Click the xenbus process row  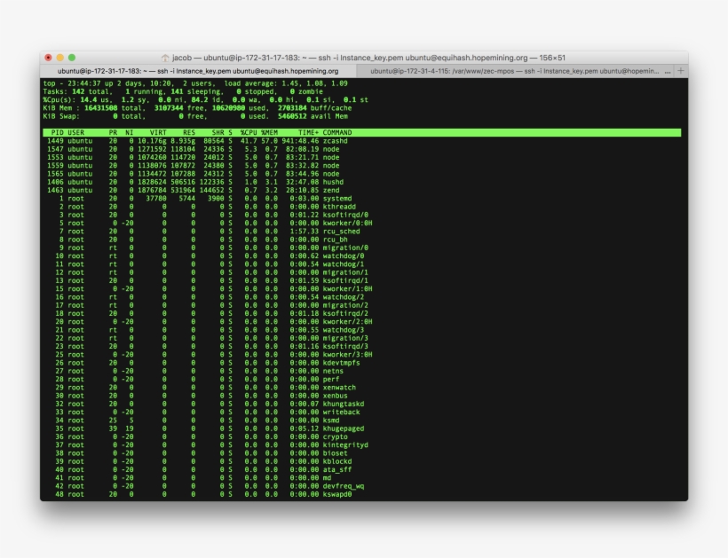(x=195, y=396)
